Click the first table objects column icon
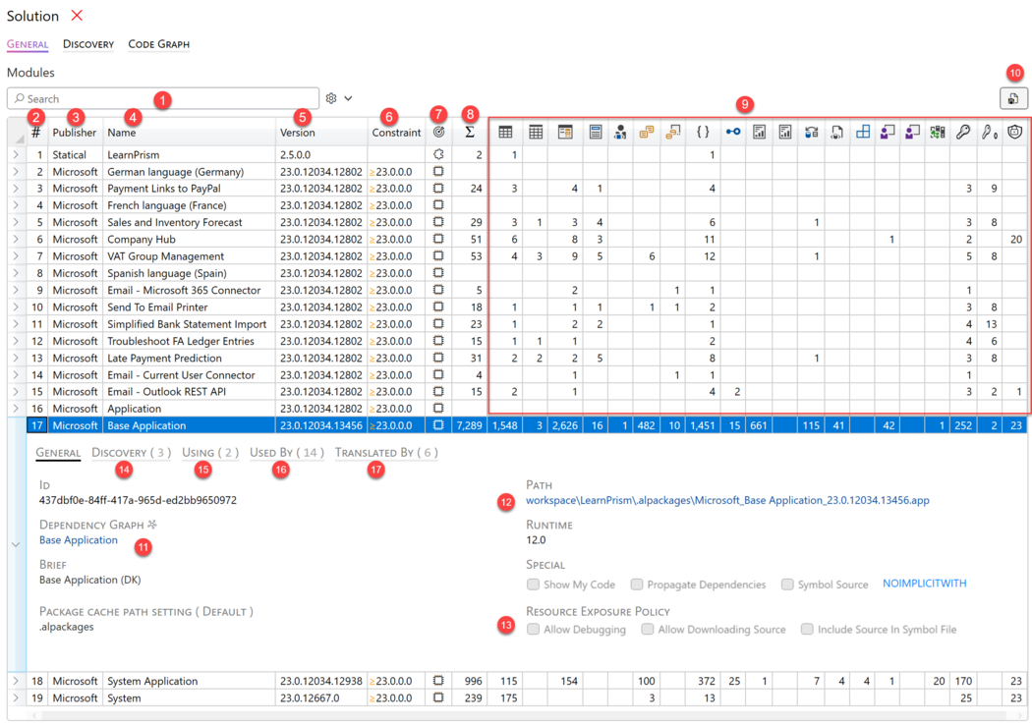Image resolution: width=1032 pixels, height=725 pixels. tap(505, 133)
